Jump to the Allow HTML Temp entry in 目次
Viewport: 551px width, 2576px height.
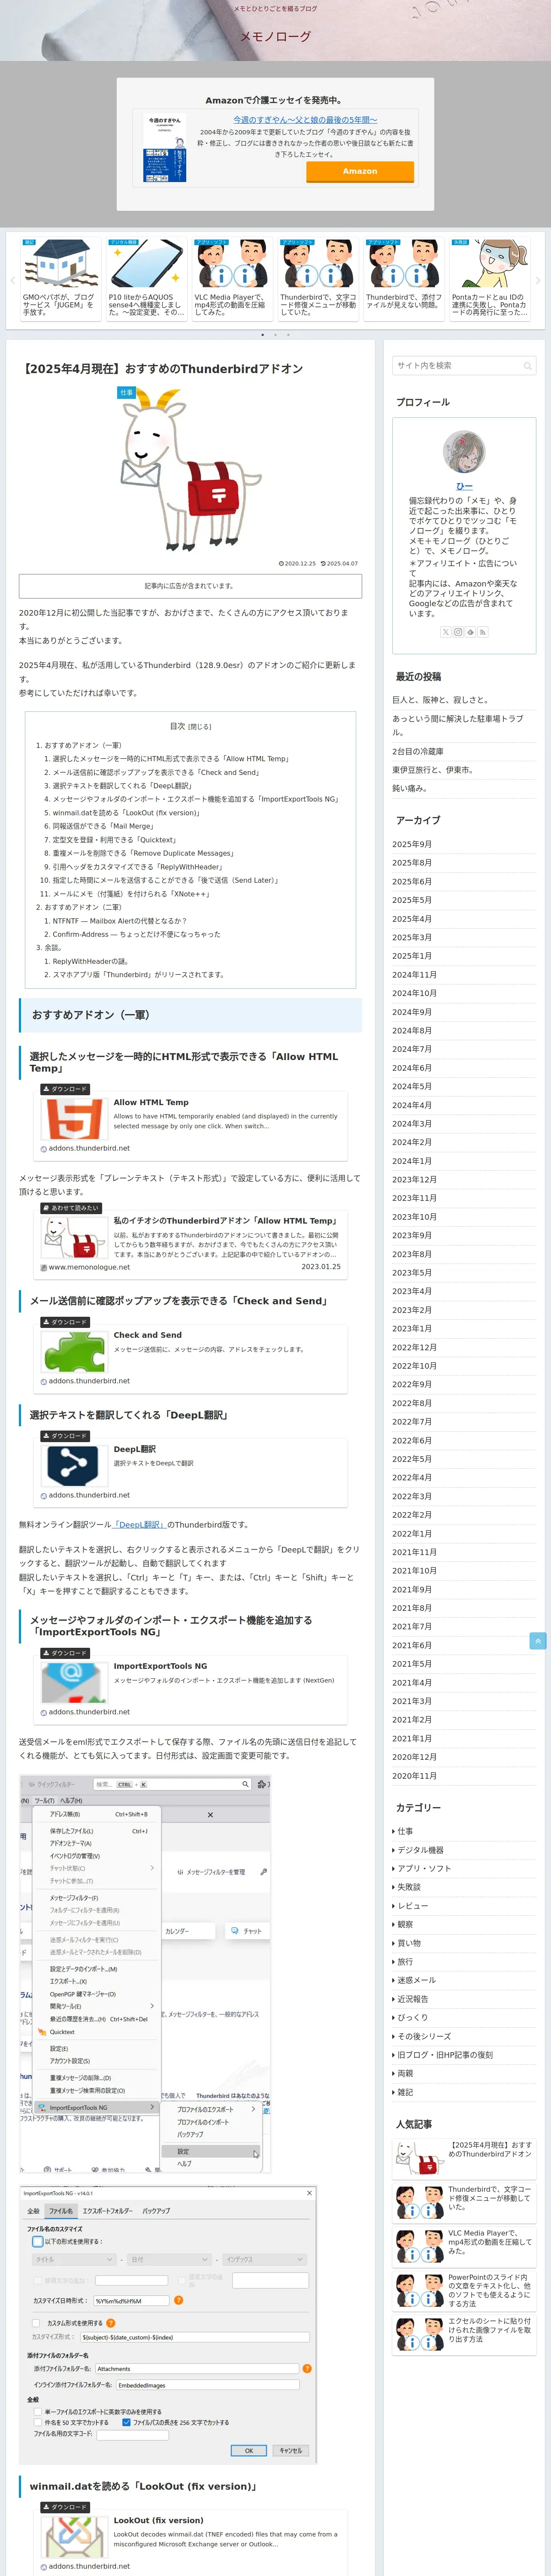click(x=170, y=759)
